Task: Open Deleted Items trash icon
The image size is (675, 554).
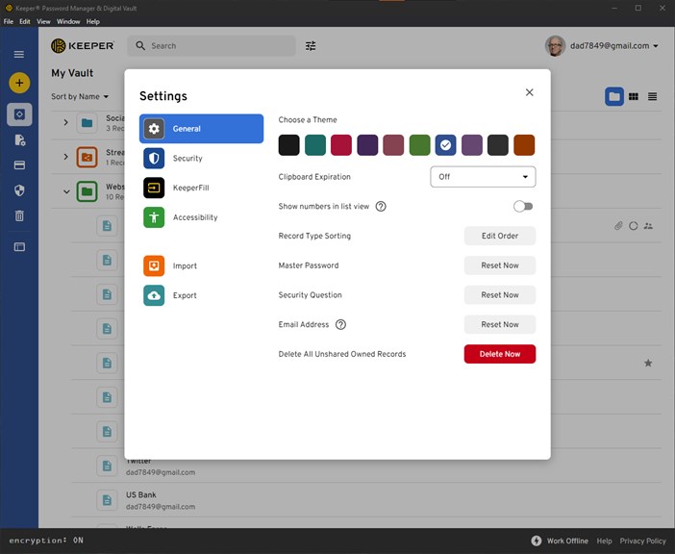Action: pos(19,215)
